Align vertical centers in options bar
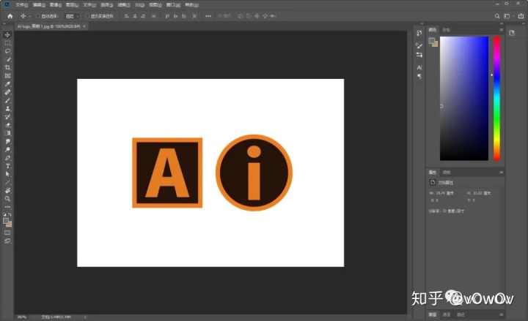The height and width of the screenshot is (321, 528). point(175,16)
